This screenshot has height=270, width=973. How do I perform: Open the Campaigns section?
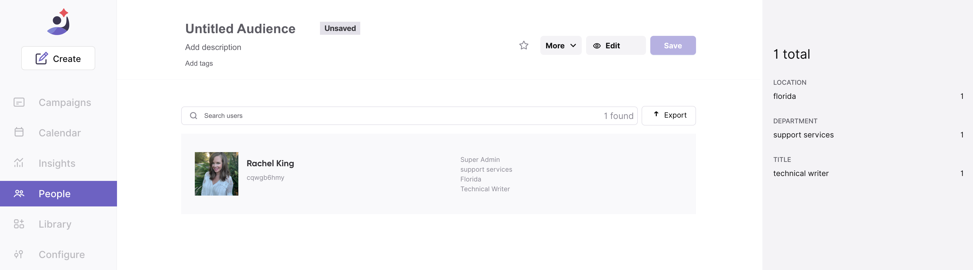coord(58,102)
